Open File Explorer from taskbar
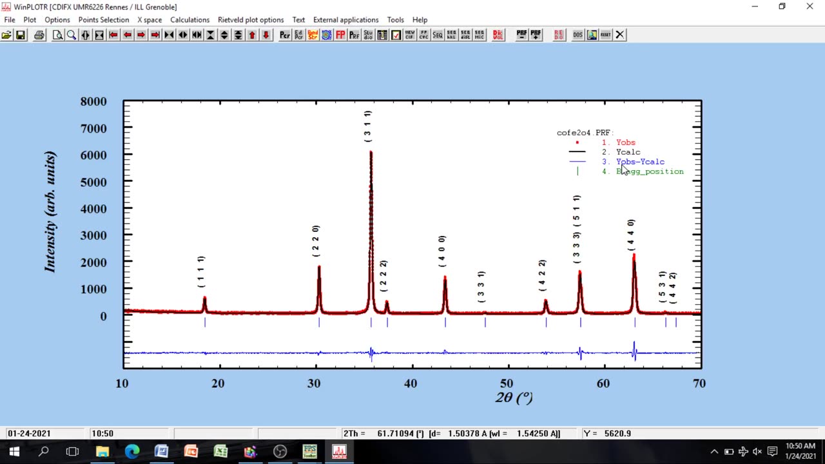This screenshot has width=825, height=464. click(102, 452)
